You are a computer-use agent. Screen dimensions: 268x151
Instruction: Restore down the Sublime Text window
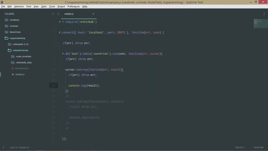coord(256,2)
